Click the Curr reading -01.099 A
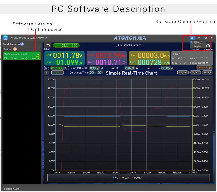This screenshot has width=217, height=192. point(68,62)
